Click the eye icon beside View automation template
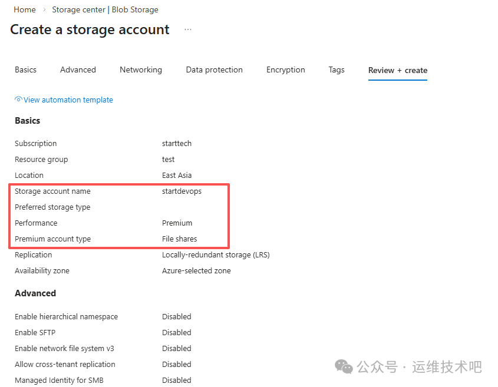 click(x=19, y=100)
